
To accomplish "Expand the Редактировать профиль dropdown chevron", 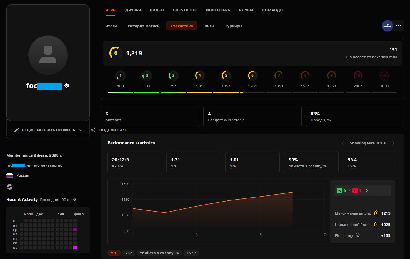I will coord(81,130).
